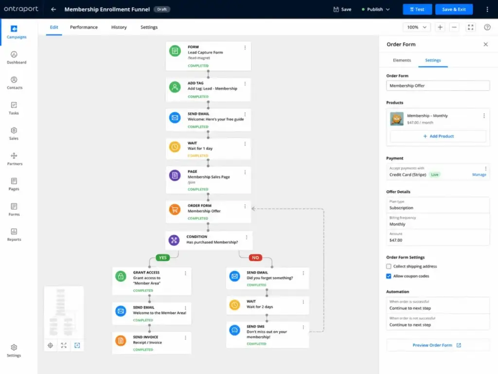
Task: Open Dashboard in the sidebar
Action: [17, 57]
